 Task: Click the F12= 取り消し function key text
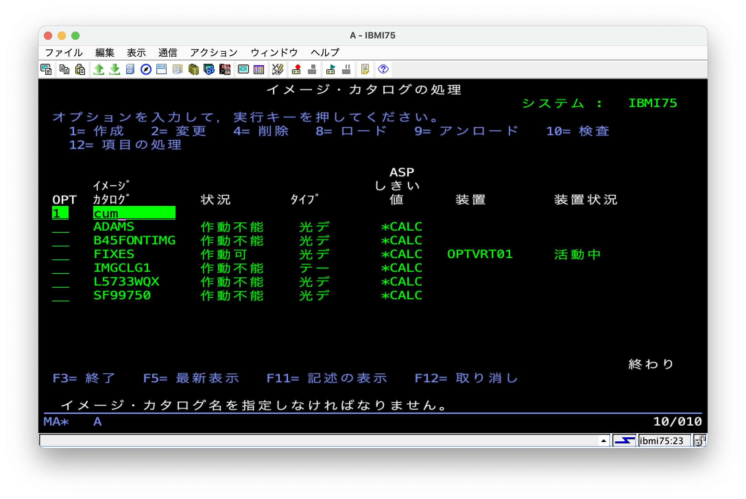coord(466,378)
